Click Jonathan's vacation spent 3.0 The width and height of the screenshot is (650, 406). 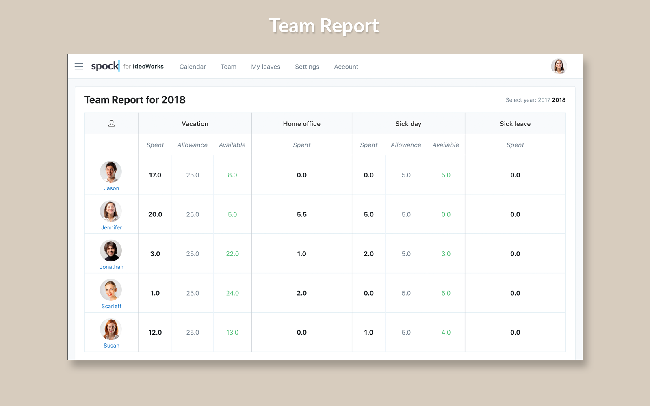155,254
